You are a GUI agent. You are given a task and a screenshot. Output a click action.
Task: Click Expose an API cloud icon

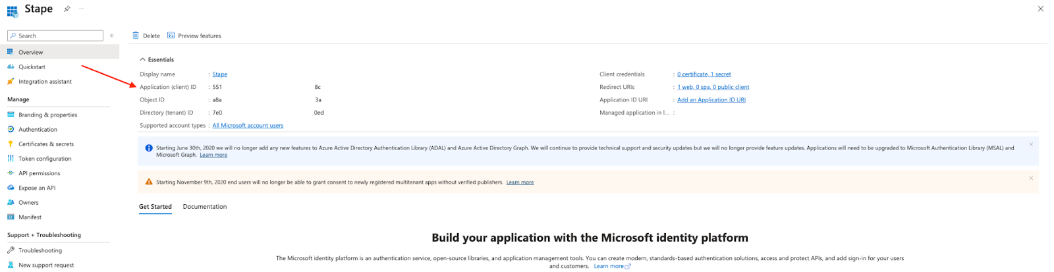coord(11,188)
